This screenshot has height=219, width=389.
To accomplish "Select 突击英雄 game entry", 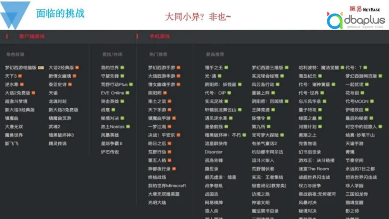I will pos(109,102).
